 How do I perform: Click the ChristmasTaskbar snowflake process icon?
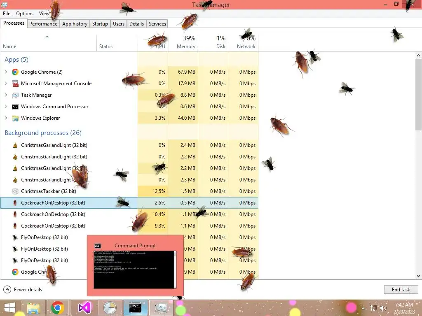tap(15, 191)
